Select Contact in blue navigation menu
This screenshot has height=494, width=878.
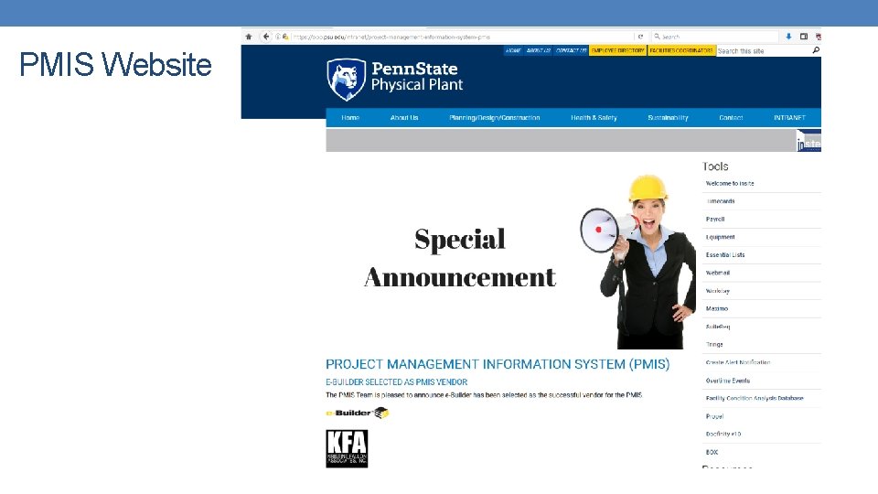click(731, 118)
